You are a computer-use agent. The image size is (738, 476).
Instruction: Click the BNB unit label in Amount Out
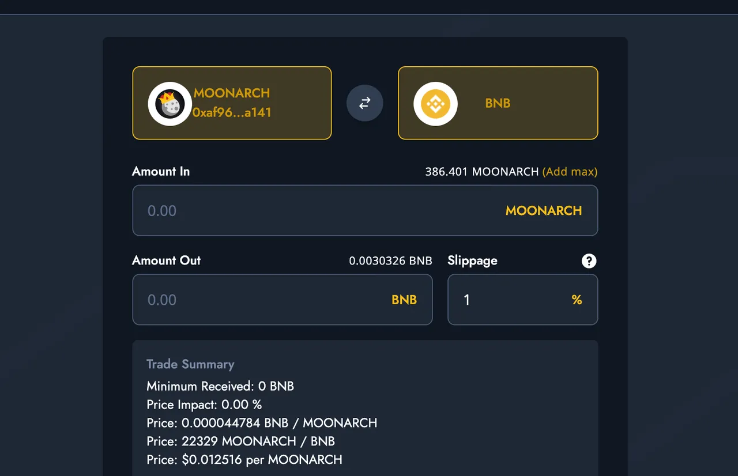click(x=404, y=300)
